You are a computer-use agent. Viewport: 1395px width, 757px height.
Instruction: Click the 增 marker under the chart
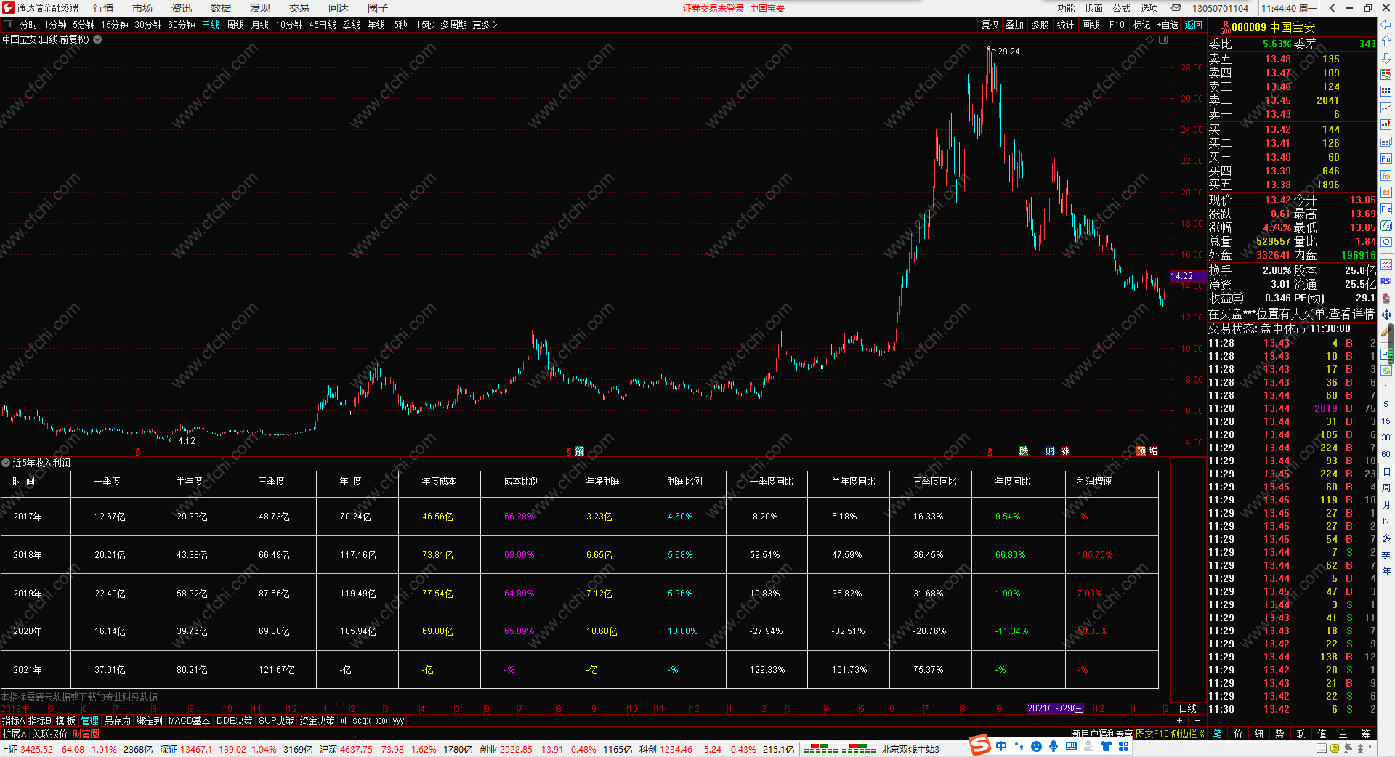coord(1153,451)
